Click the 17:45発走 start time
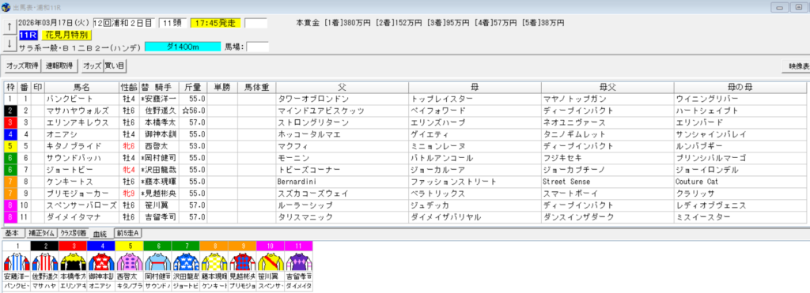 (215, 23)
